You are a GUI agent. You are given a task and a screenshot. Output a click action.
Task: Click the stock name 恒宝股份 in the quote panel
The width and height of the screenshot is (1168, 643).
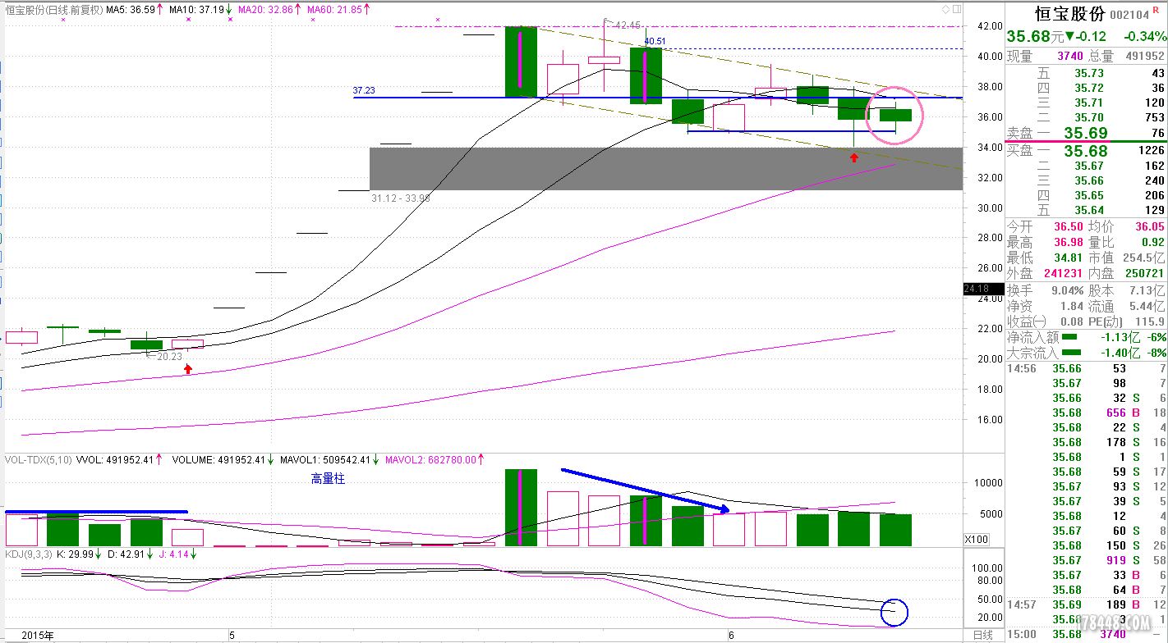coord(1069,15)
